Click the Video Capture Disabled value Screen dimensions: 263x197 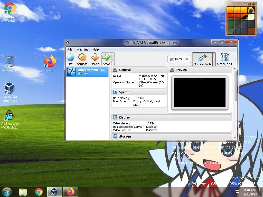151,130
